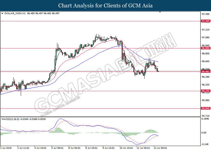Click the 12 Jul 00:01 time label

pos(160,148)
